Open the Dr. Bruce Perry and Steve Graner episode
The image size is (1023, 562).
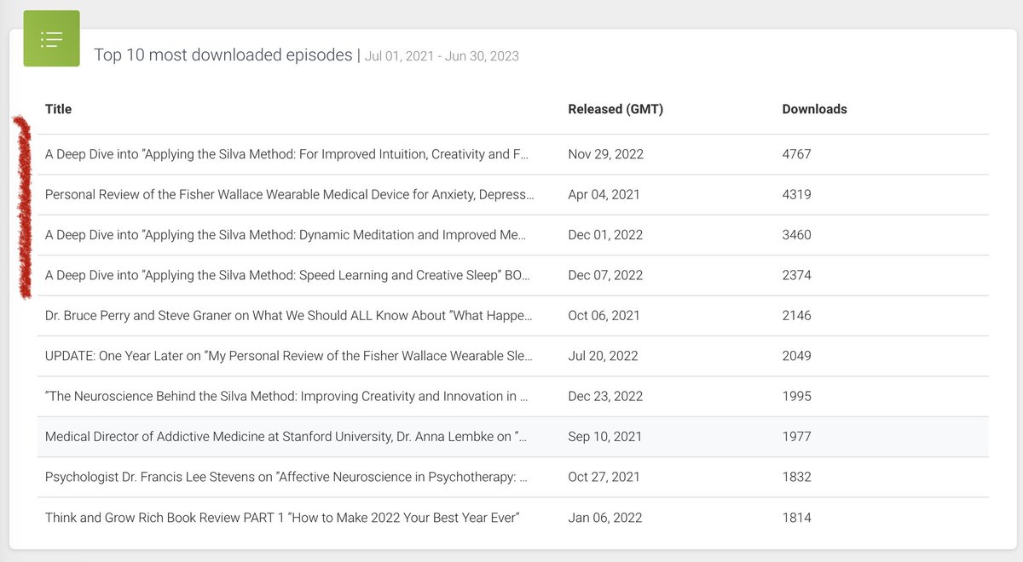288,316
